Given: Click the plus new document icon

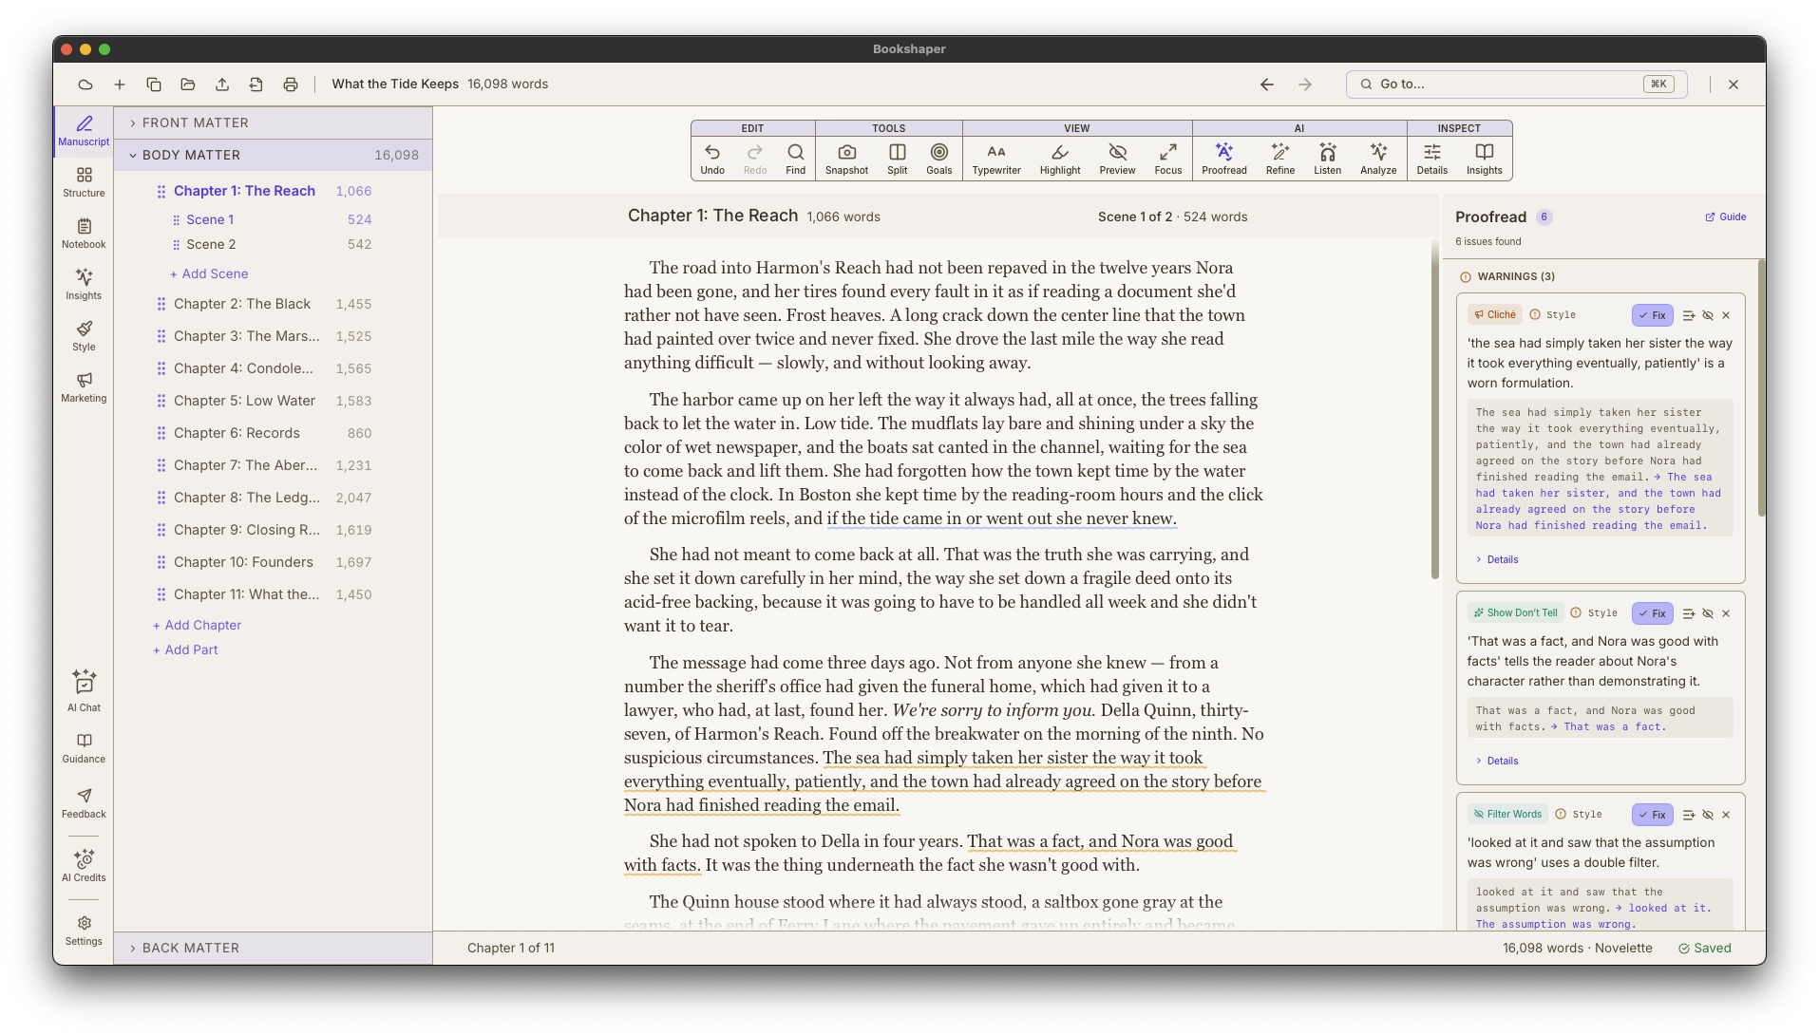Looking at the screenshot, I should (120, 85).
